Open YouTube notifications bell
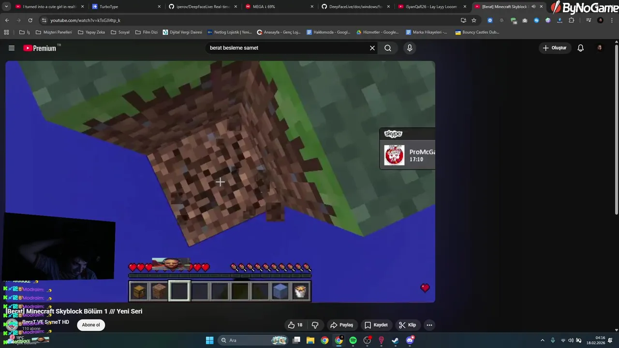Screen dimensions: 619x348 (x=581, y=48)
